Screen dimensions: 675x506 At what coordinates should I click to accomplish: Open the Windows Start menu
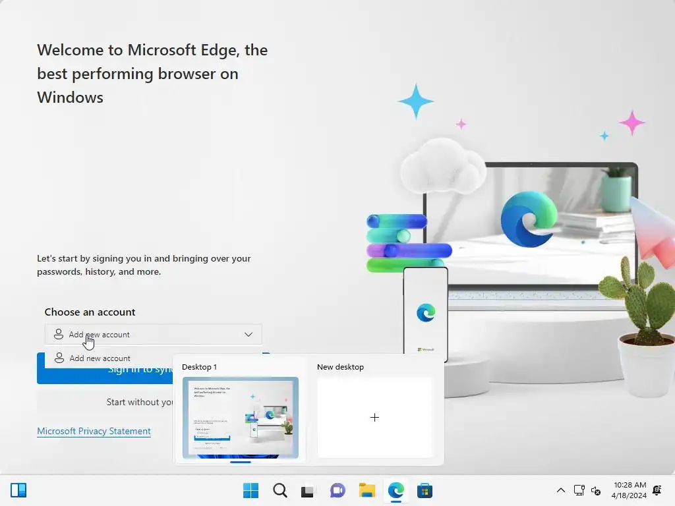[250, 490]
